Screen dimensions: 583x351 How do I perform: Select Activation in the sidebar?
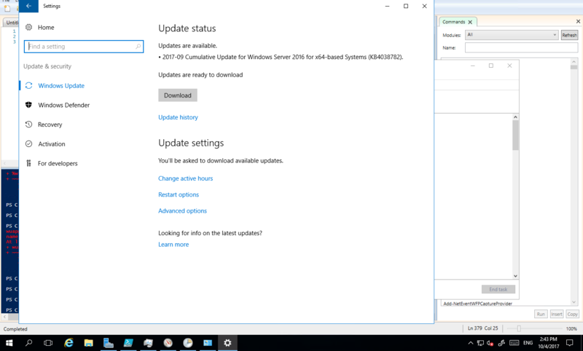click(52, 143)
